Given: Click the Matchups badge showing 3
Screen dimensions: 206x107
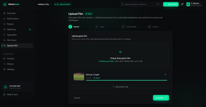Looking at the screenshot, I should [30, 30].
